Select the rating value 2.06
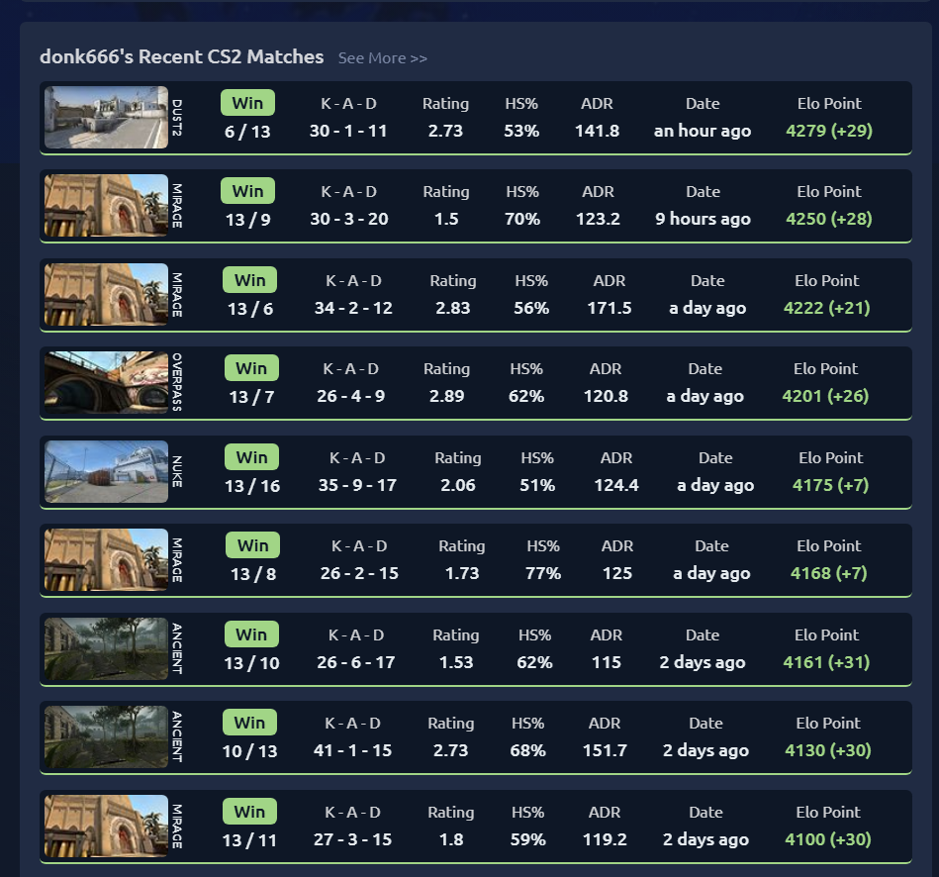Image resolution: width=939 pixels, height=877 pixels. (458, 485)
